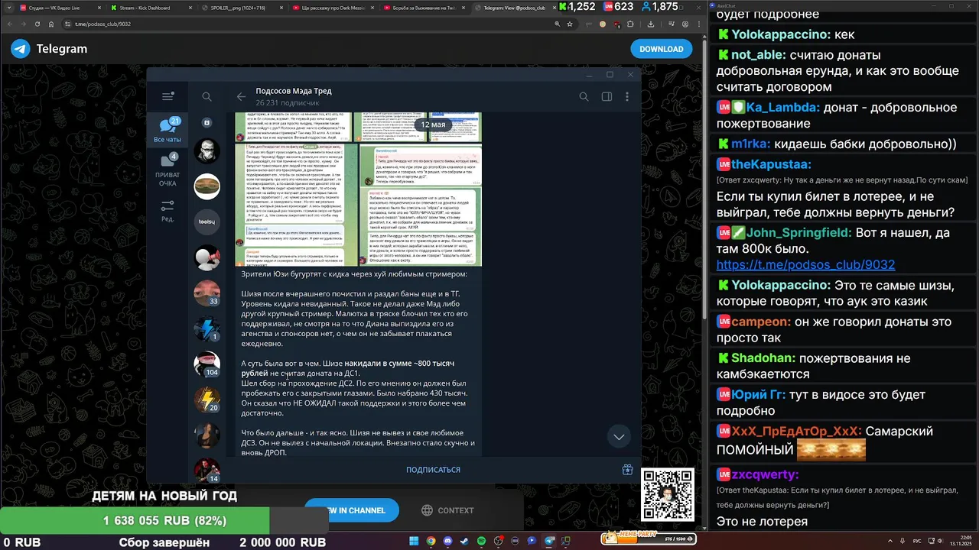The image size is (979, 550).
Task: Open Steam from the taskbar
Action: pos(465,541)
